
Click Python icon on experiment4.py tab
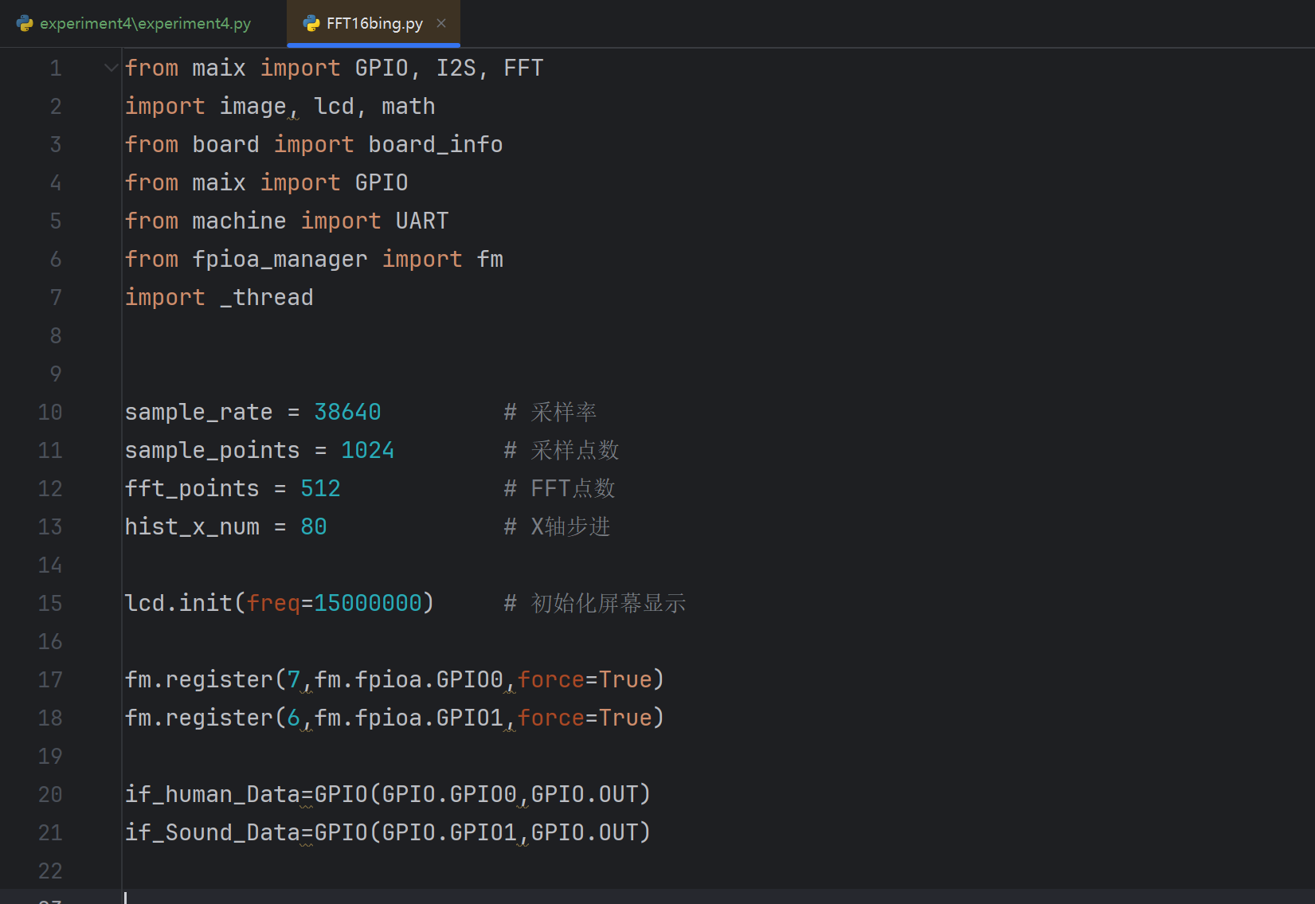25,23
